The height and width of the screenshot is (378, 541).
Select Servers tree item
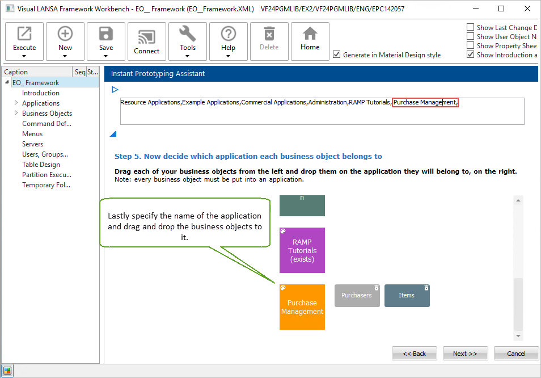coord(33,144)
